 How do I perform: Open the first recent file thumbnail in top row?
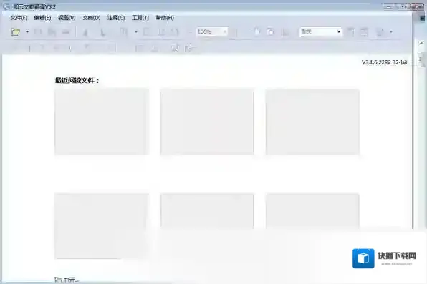[x=102, y=122]
